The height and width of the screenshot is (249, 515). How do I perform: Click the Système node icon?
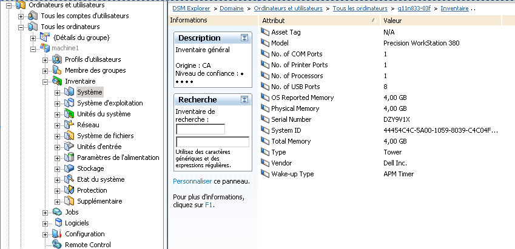[x=69, y=92]
